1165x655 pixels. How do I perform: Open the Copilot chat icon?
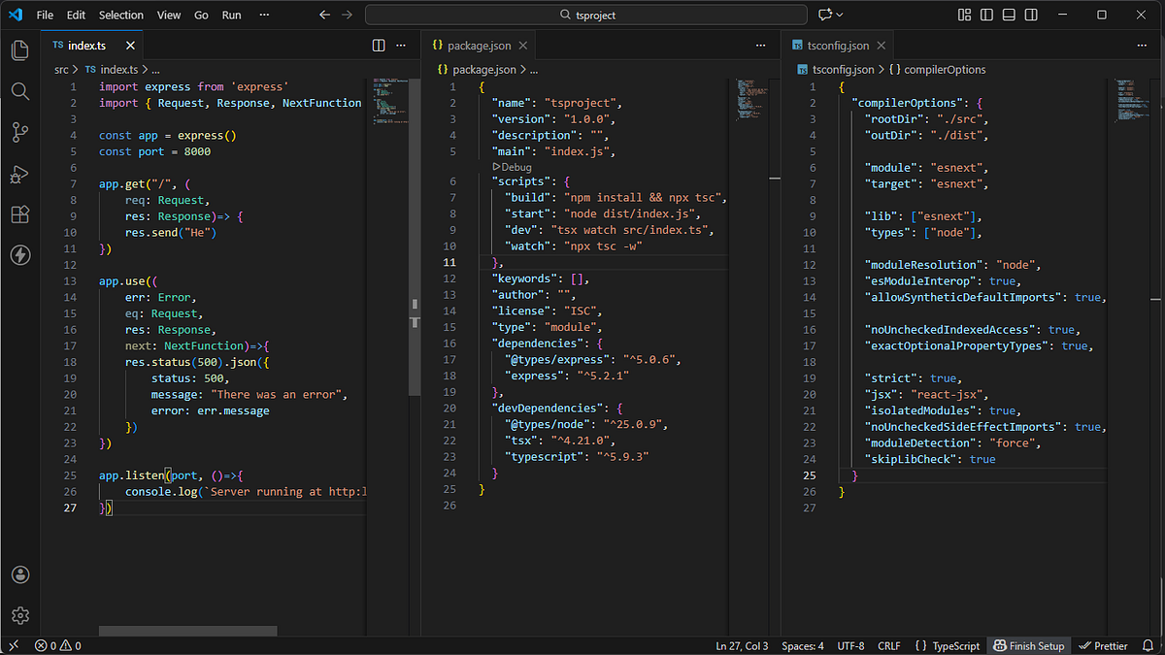coord(825,15)
